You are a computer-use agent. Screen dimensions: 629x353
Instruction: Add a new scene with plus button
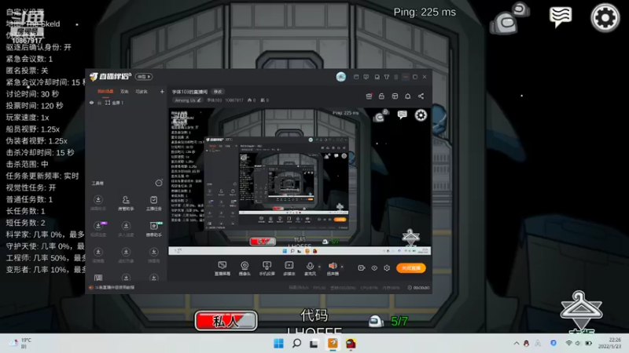click(162, 92)
